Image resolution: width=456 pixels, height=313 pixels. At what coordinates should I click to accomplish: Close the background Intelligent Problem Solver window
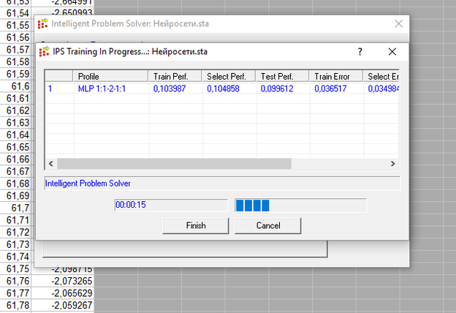point(398,23)
